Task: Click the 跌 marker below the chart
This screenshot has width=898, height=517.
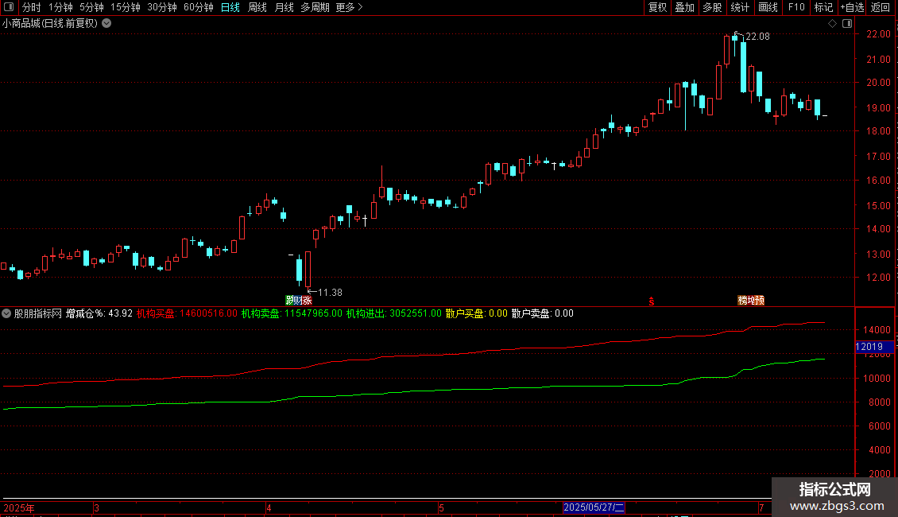Action: (289, 301)
